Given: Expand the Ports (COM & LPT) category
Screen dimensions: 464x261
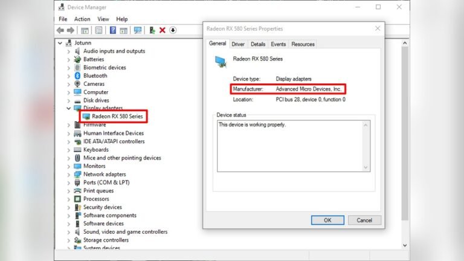Looking at the screenshot, I should point(69,182).
